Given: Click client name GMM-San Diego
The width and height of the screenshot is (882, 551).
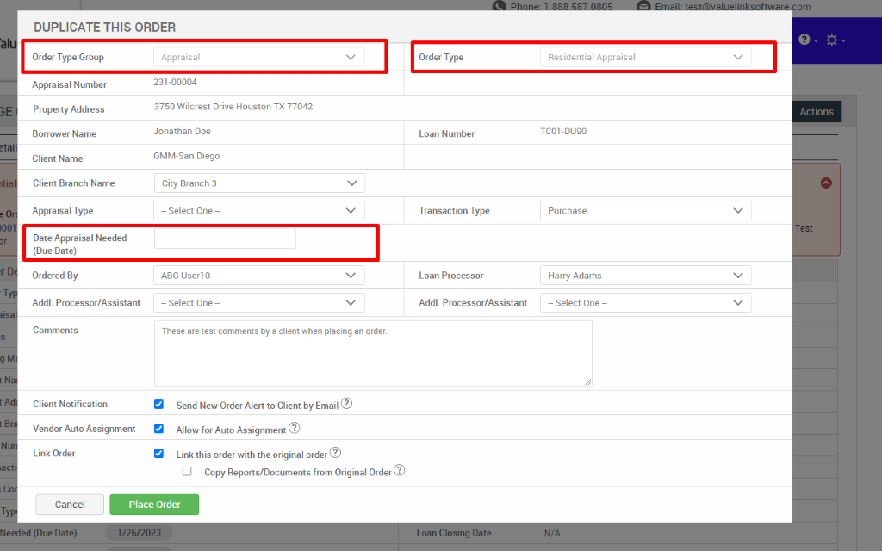Looking at the screenshot, I should click(186, 156).
